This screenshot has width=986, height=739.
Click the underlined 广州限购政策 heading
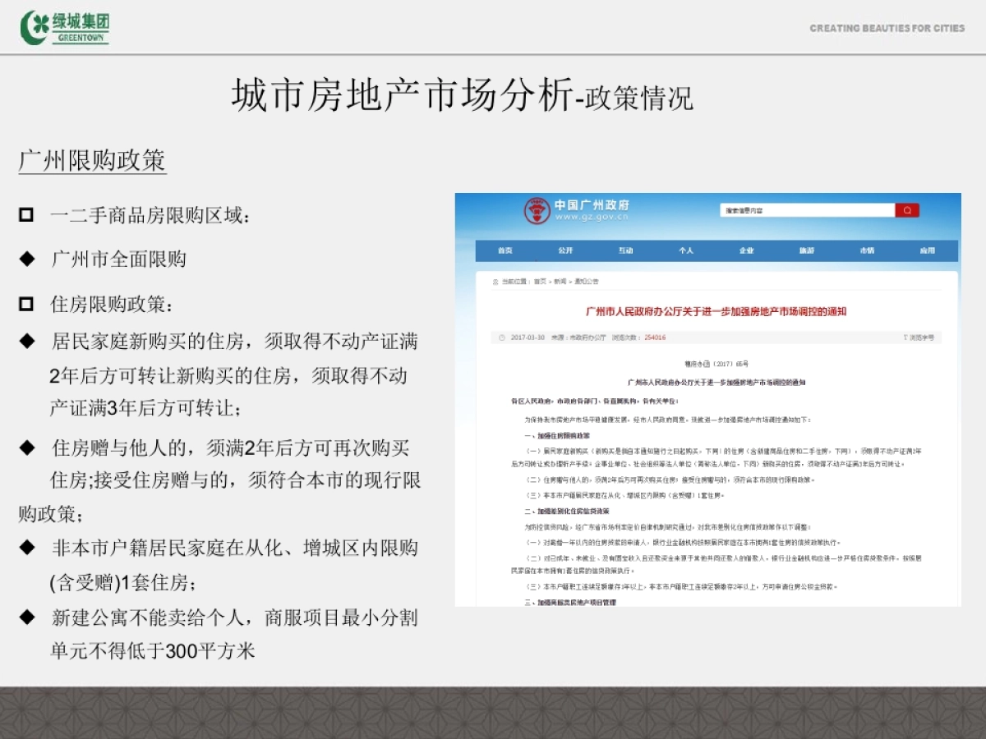click(92, 160)
